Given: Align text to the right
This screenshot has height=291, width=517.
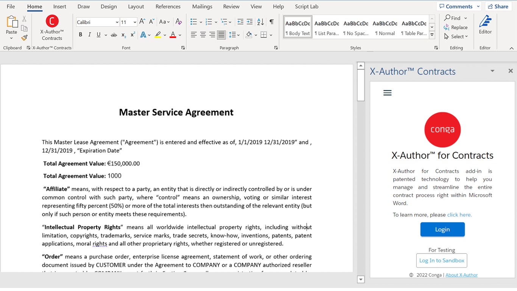Looking at the screenshot, I should (212, 35).
